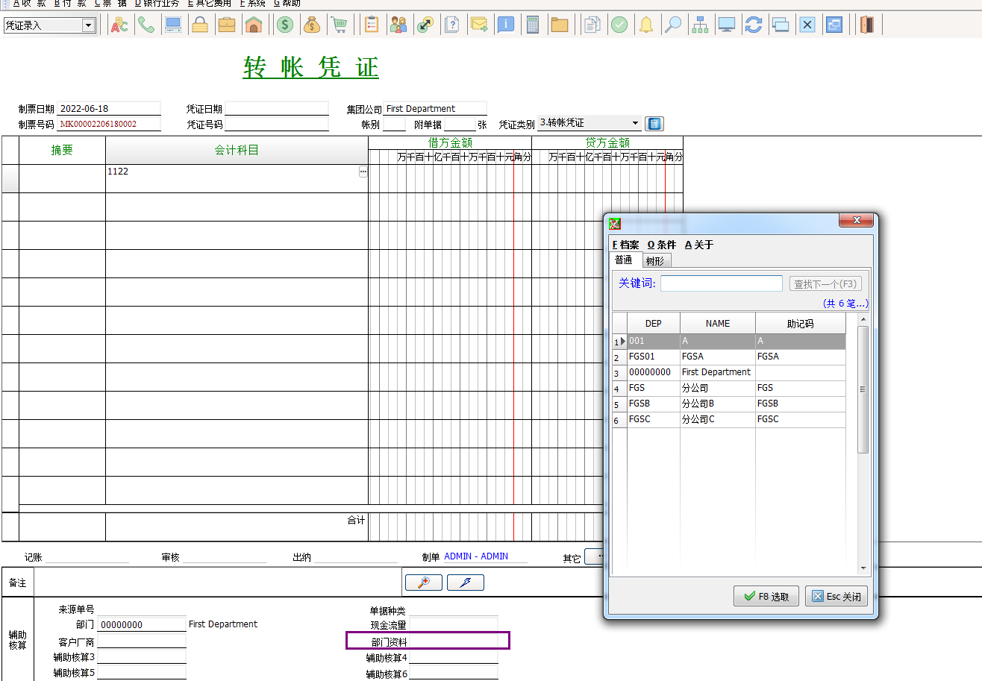Click the organization chart toolbar icon
This screenshot has width=982, height=681.
(x=700, y=25)
